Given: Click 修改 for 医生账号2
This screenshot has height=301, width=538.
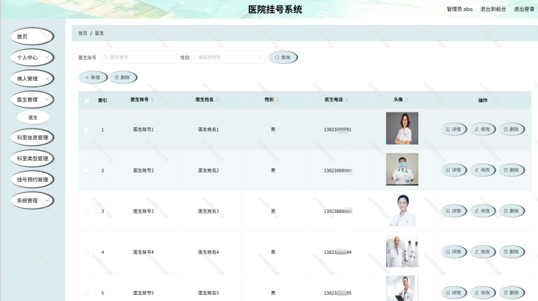Looking at the screenshot, I should pyautogui.click(x=482, y=170).
